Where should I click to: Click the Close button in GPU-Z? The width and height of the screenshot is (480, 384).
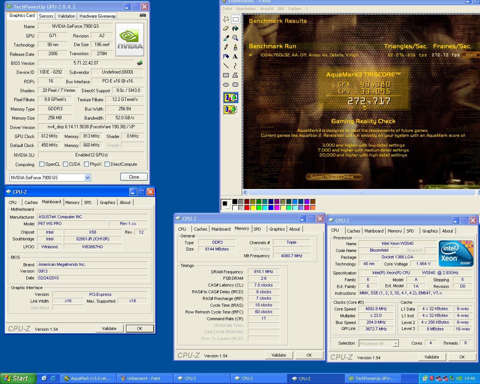(x=134, y=177)
